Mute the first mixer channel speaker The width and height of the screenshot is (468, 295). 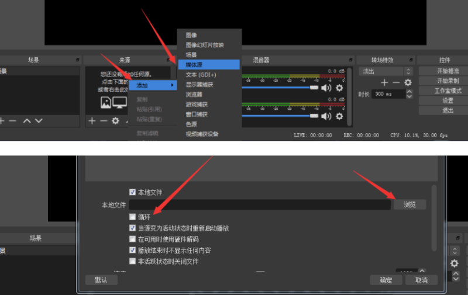pyautogui.click(x=326, y=88)
